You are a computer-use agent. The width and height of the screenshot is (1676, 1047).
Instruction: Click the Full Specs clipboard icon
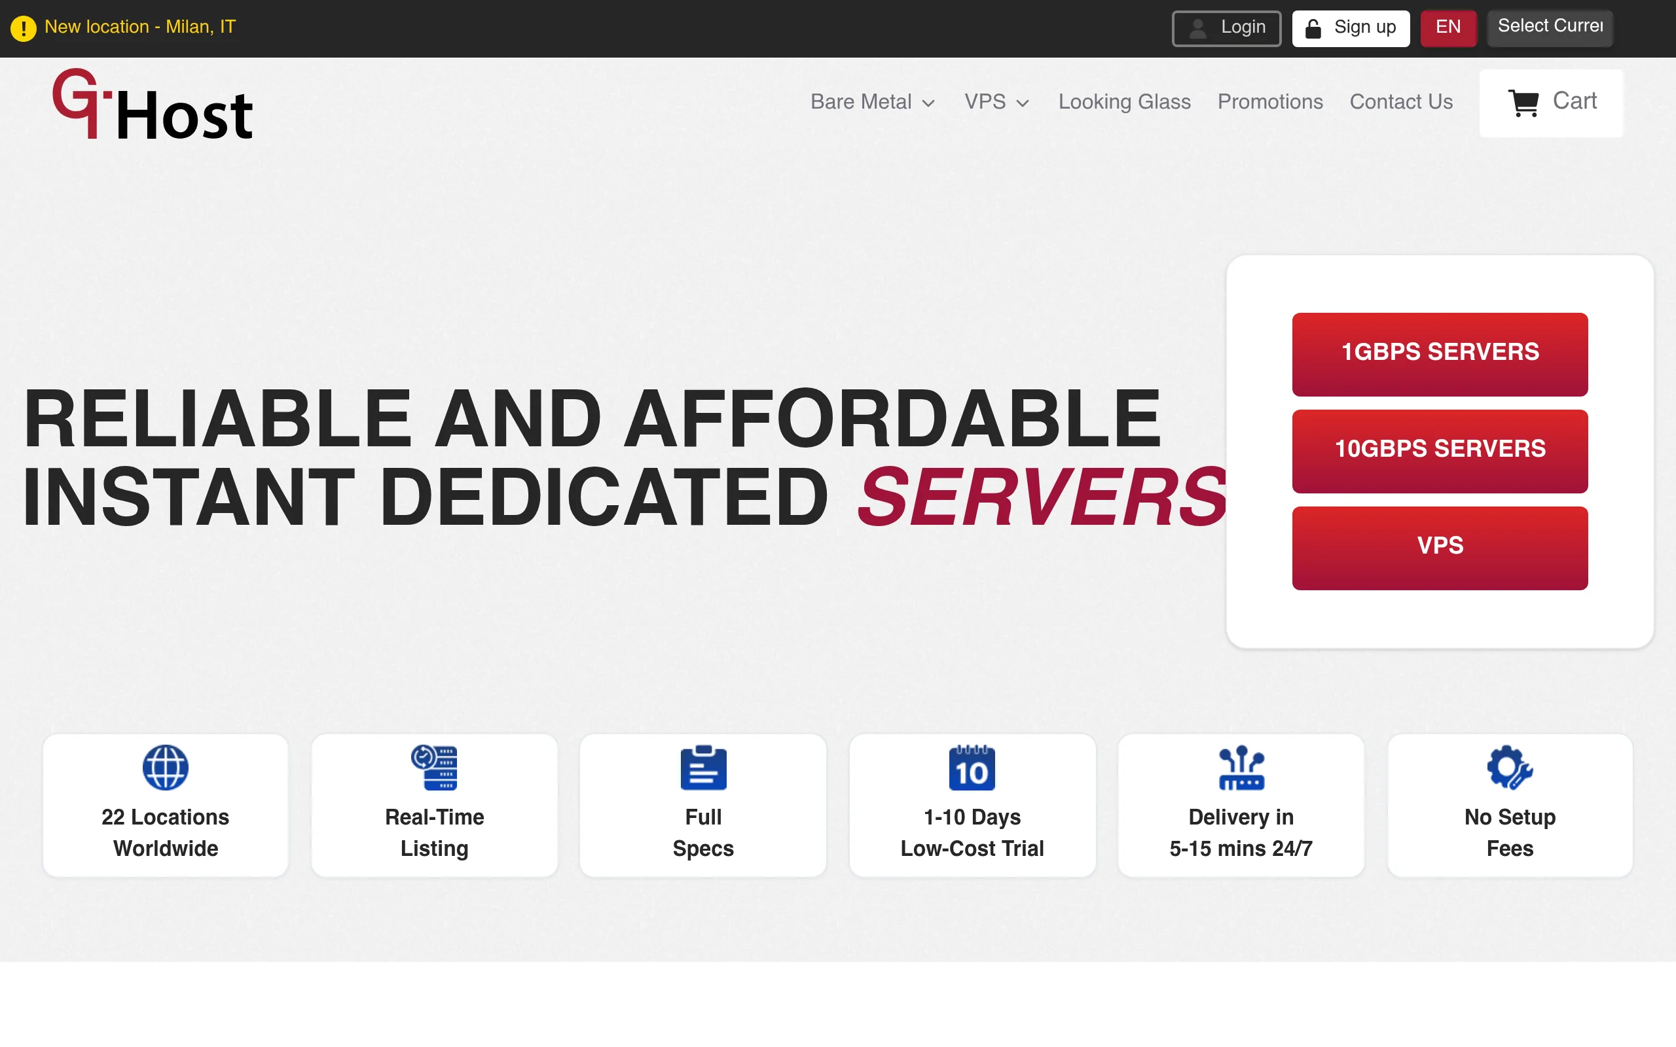[703, 767]
